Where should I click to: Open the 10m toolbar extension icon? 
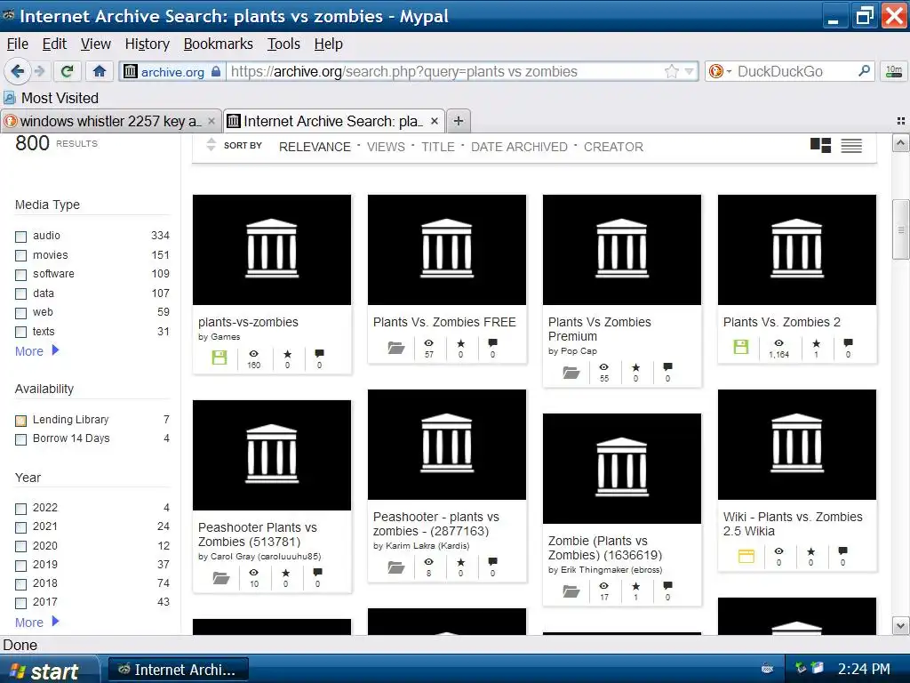(x=894, y=71)
